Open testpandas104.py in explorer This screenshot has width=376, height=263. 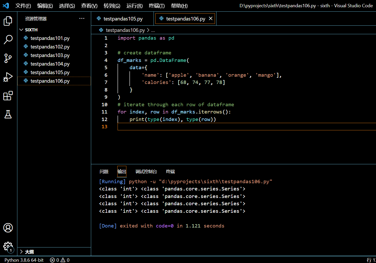coord(54,64)
